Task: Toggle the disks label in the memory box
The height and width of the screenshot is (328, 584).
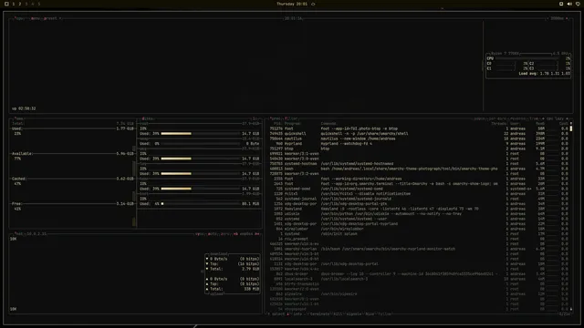Action: [148, 118]
